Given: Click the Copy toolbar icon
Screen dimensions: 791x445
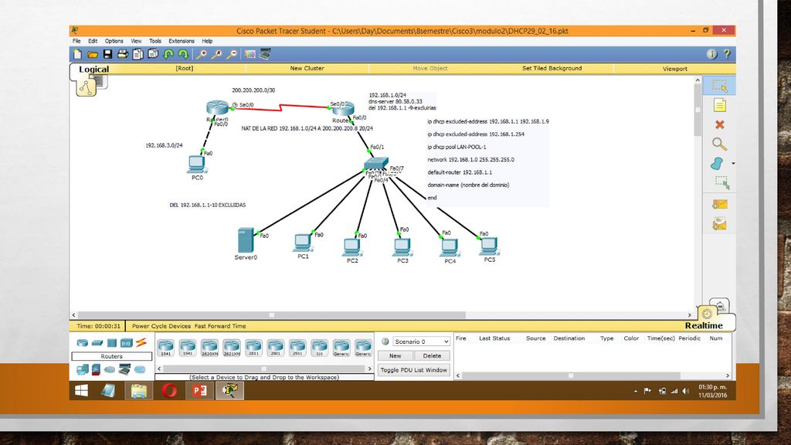Looking at the screenshot, I should [137, 54].
